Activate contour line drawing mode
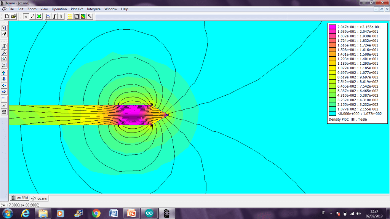This screenshot has width=390, height=219. (x=32, y=16)
